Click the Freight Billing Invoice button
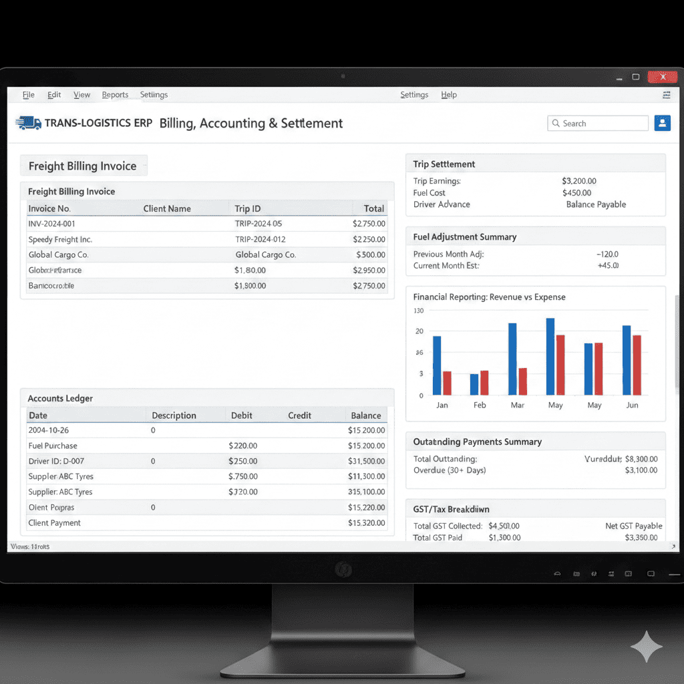 83,165
